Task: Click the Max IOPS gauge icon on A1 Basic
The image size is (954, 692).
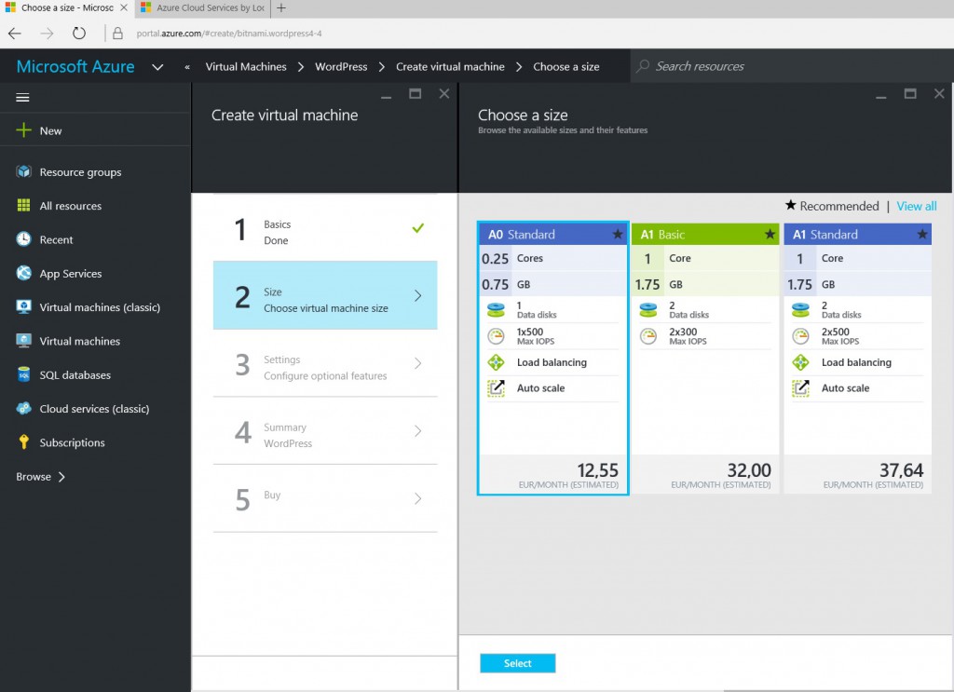Action: [x=648, y=336]
